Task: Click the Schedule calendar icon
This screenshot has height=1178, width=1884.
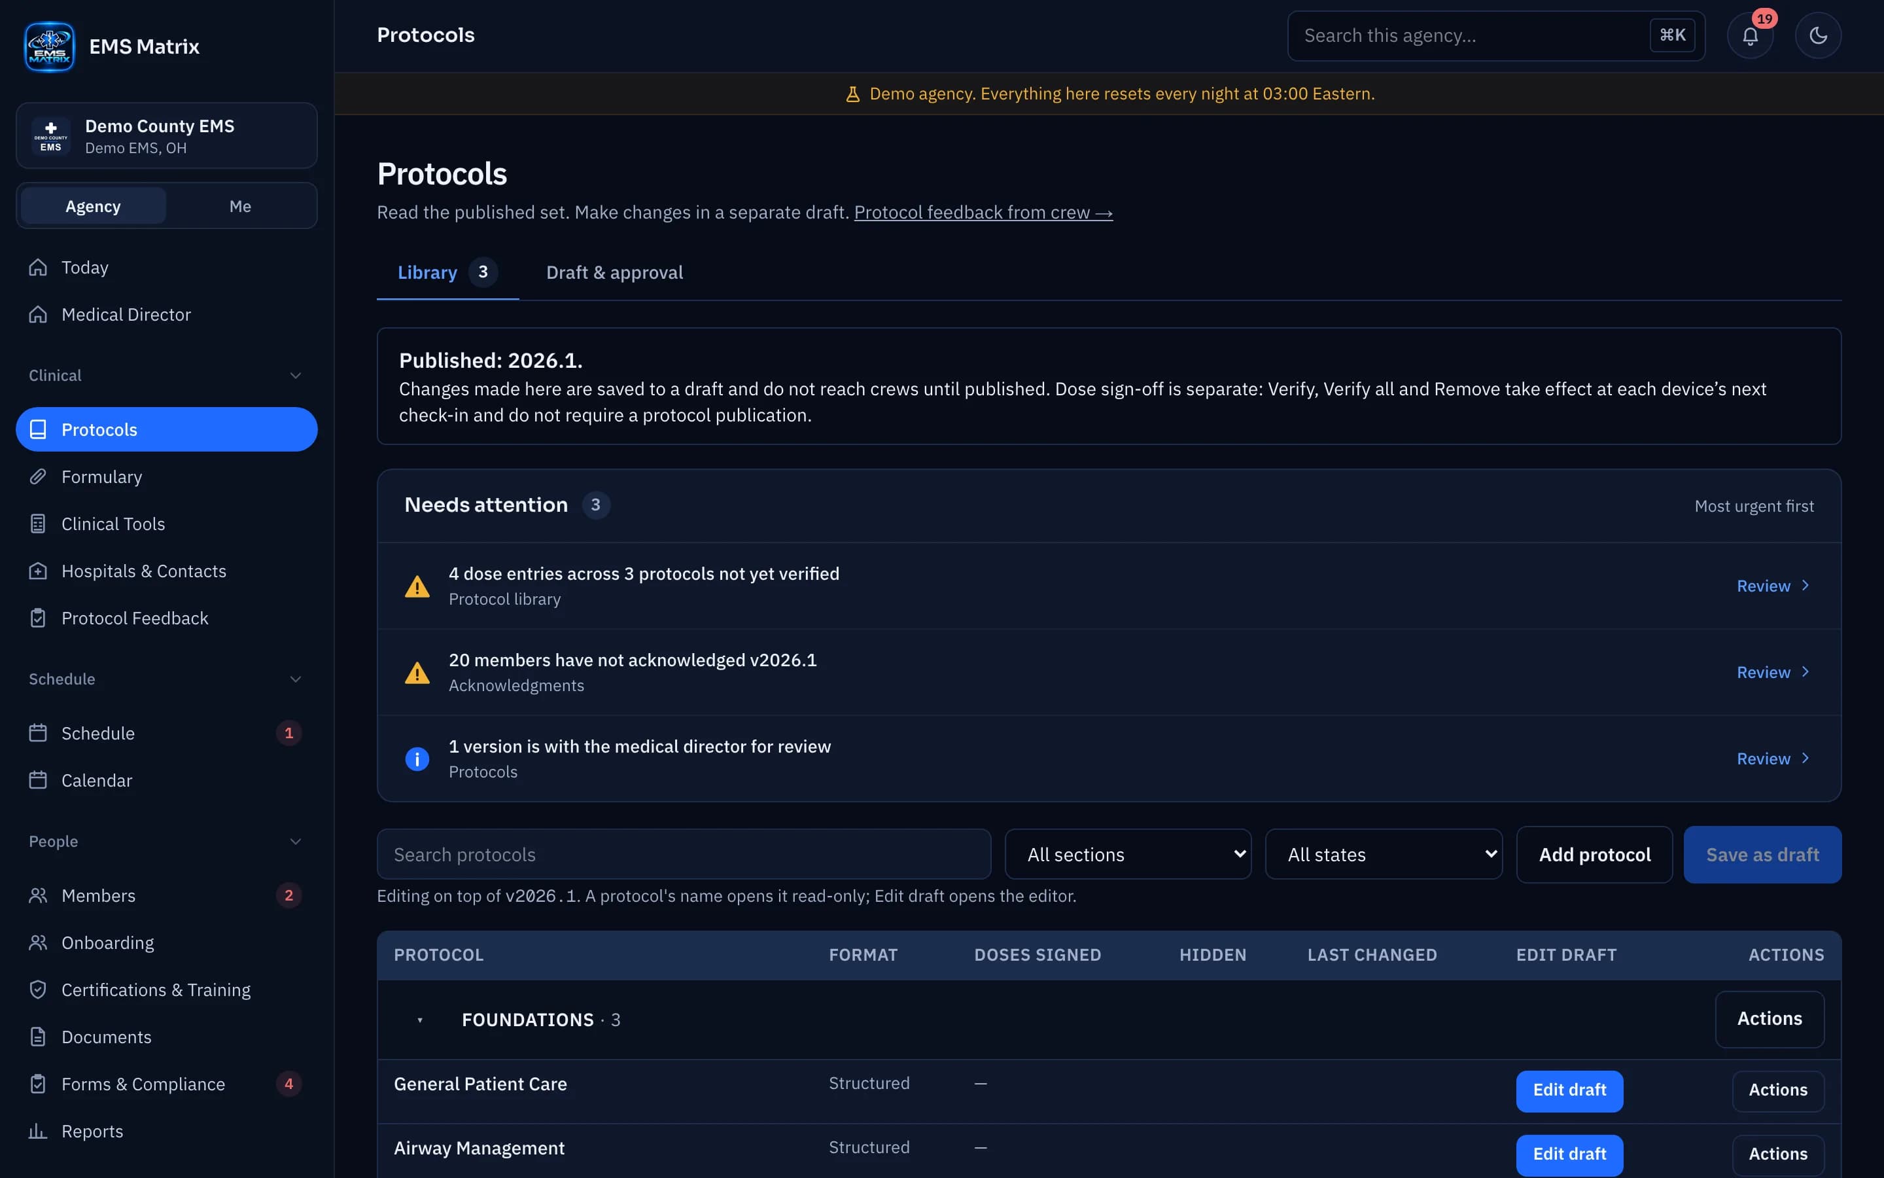Action: 38,733
